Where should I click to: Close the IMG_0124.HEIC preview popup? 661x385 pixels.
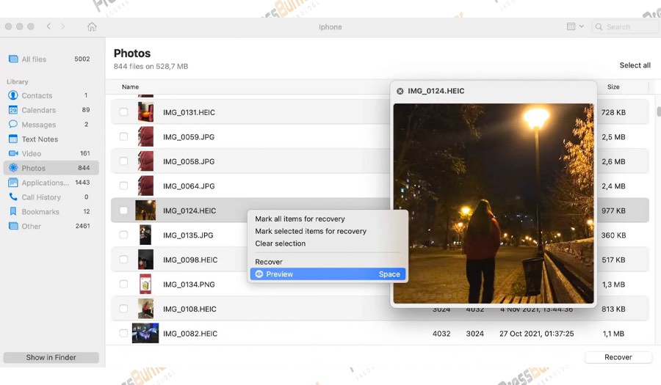(400, 92)
